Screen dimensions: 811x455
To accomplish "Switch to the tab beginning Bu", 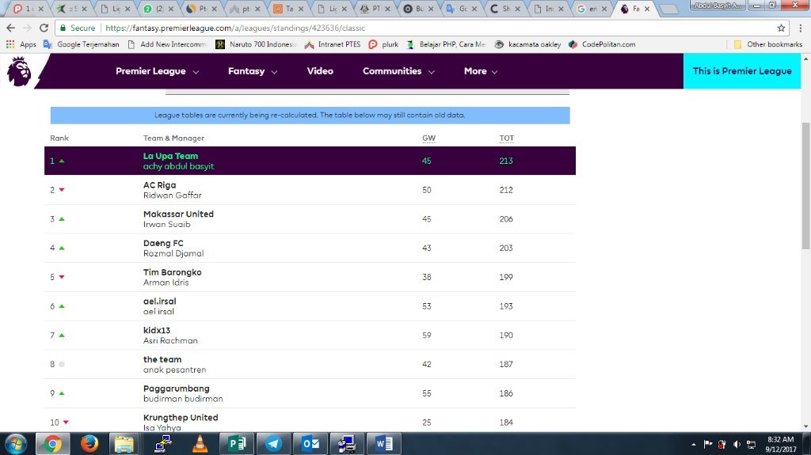I will point(418,9).
